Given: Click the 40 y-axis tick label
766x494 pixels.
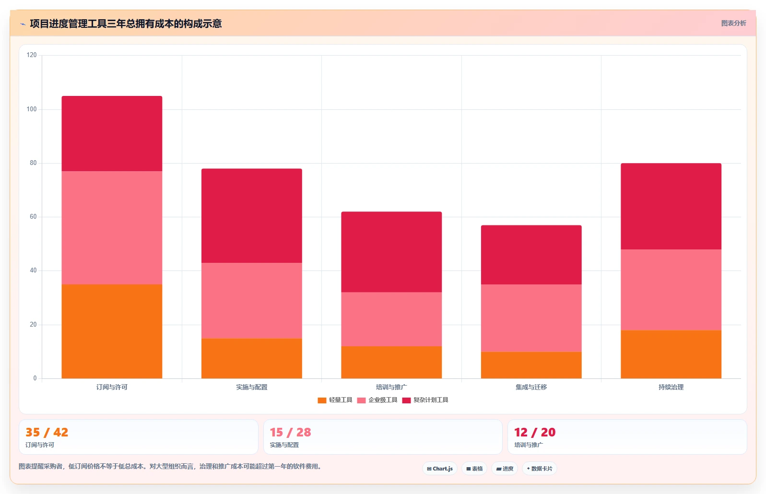Looking at the screenshot, I should [33, 271].
